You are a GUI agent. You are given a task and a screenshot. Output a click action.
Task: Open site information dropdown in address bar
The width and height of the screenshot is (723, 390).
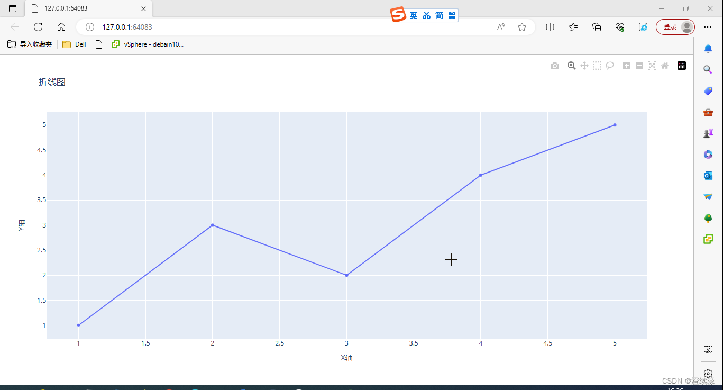[90, 26]
